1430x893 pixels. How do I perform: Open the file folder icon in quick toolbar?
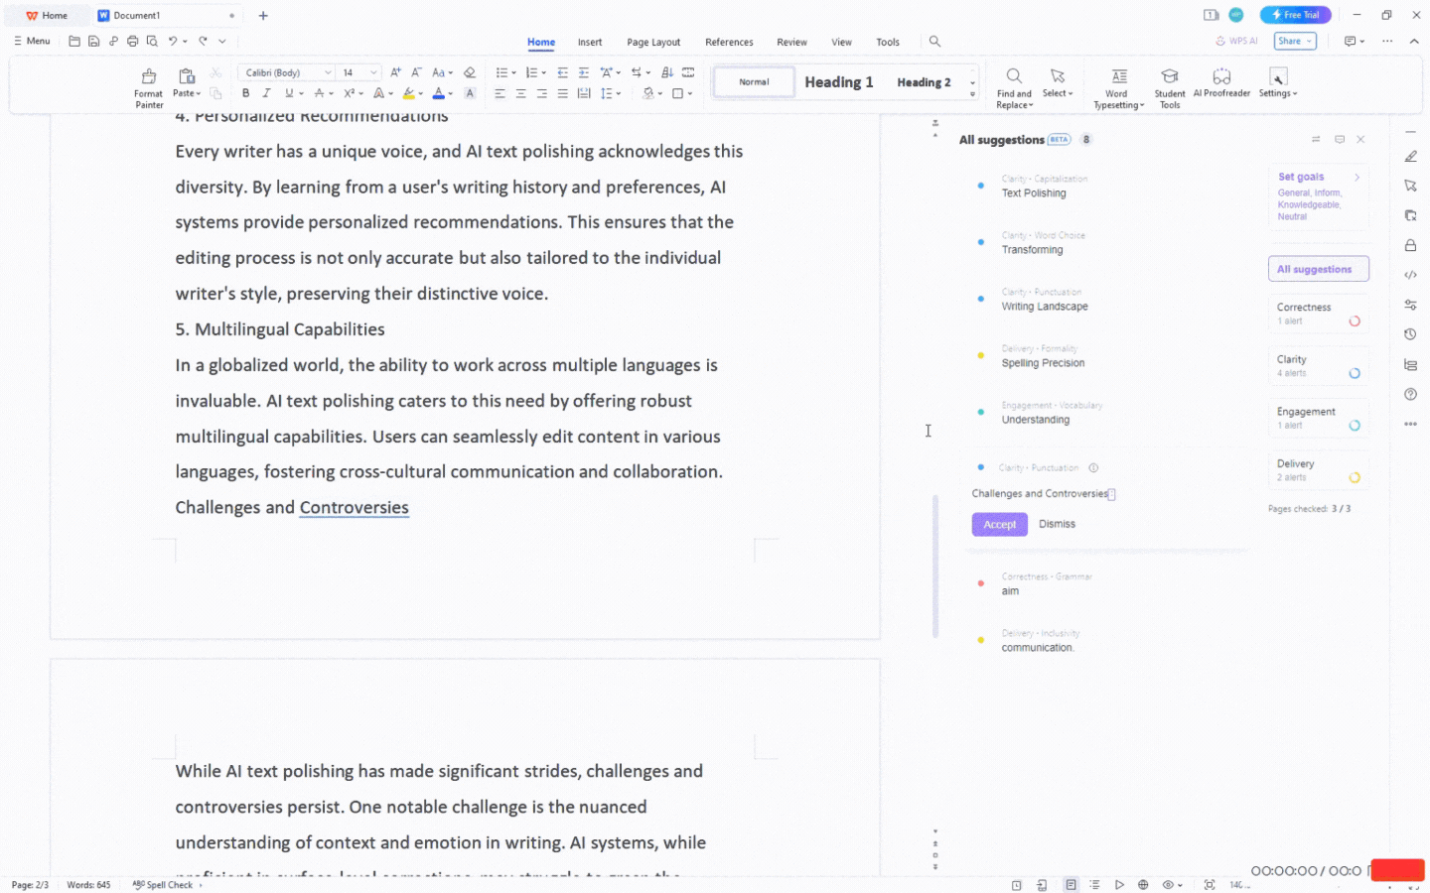74,41
